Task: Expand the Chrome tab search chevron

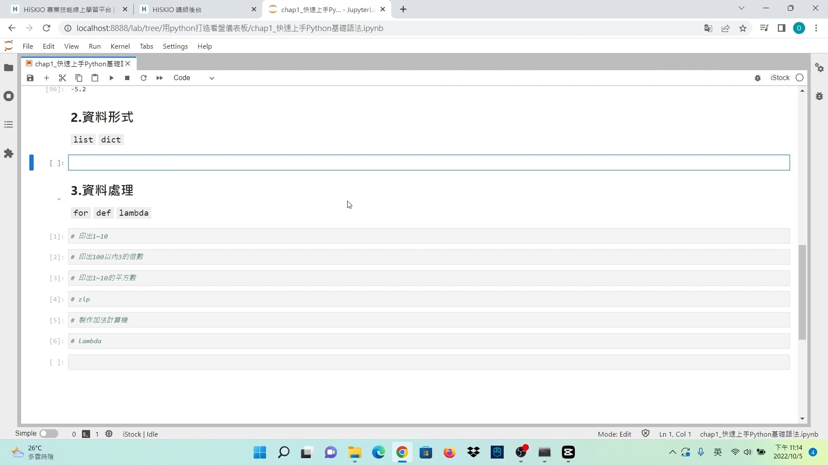Action: pos(741,8)
